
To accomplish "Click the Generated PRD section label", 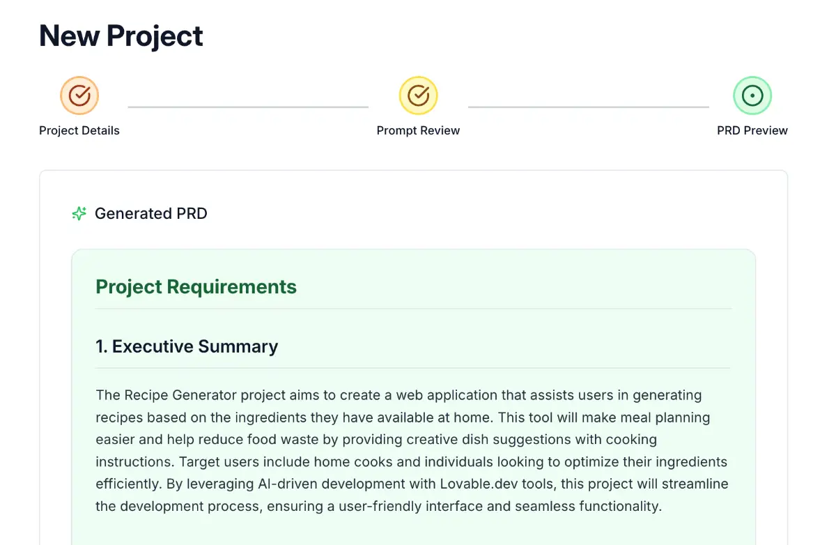I will pos(151,214).
